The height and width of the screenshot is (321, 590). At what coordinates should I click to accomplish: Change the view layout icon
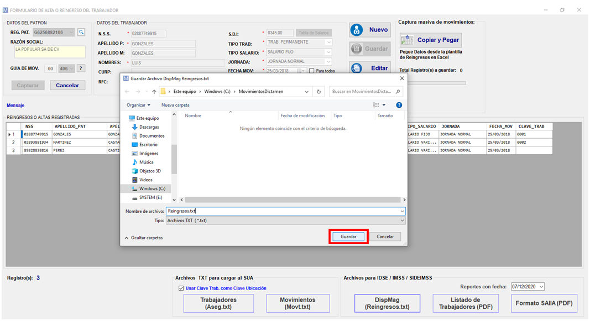coord(376,105)
